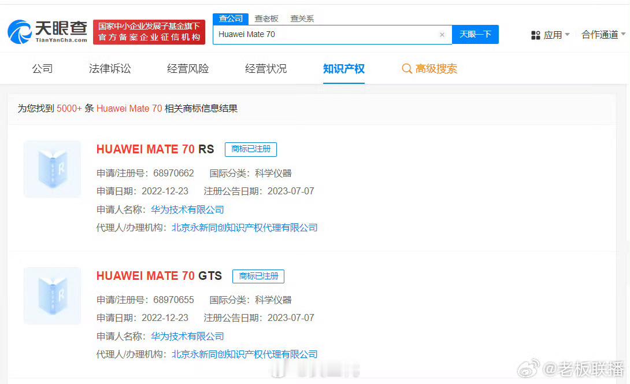
Task: Open 北京永新同创 agent link under MATE 70 RS
Action: [244, 228]
